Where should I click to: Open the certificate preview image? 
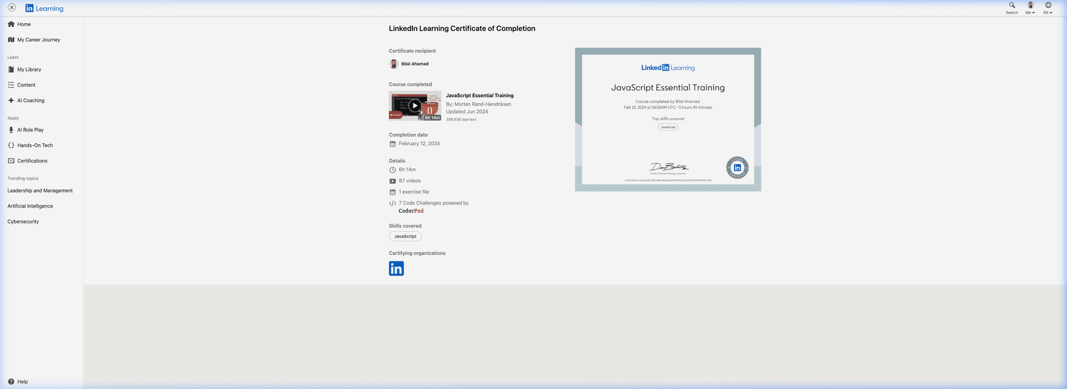668,120
